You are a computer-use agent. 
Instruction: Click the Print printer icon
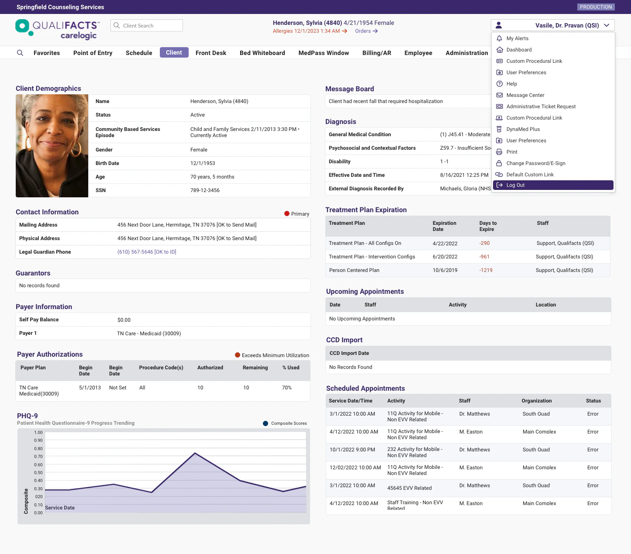click(499, 152)
